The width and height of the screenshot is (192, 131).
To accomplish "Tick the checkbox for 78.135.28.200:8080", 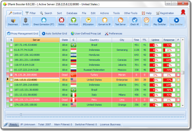I will coord(11,75).
